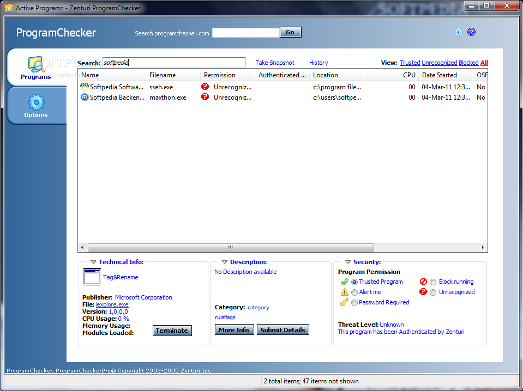Click the maxthon.exe program icon
The height and width of the screenshot is (391, 523).
[85, 97]
